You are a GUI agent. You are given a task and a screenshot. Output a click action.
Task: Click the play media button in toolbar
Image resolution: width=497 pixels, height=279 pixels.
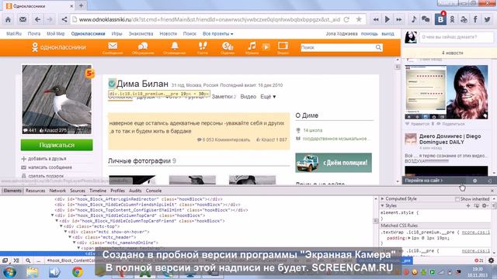(x=387, y=19)
